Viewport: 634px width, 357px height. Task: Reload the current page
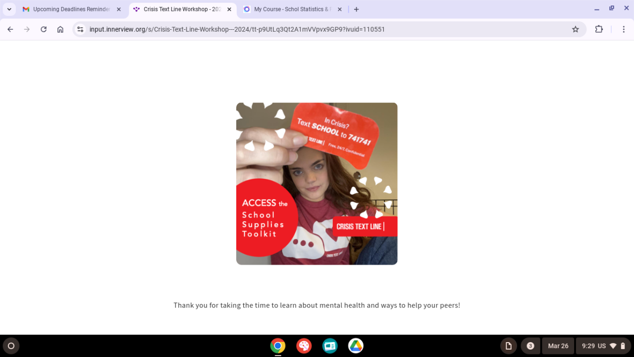(44, 29)
